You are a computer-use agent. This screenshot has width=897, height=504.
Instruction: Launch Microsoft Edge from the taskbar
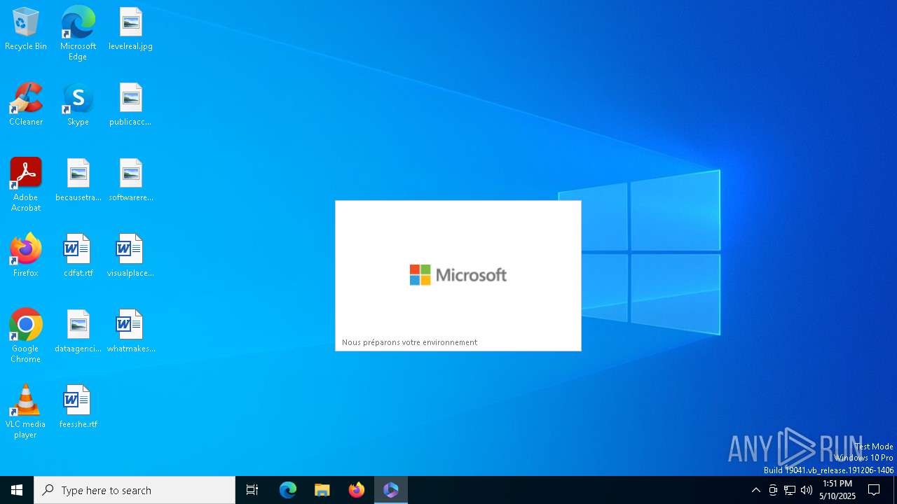pos(288,490)
